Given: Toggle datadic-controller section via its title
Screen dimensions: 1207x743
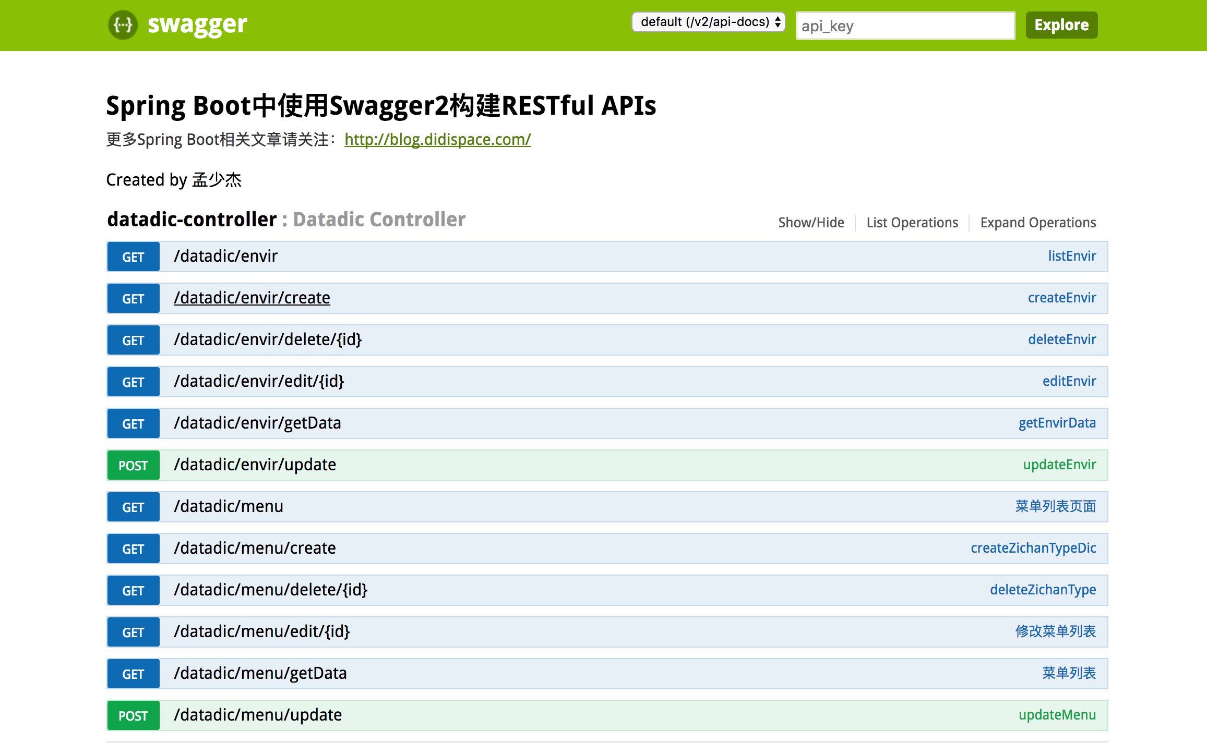Looking at the screenshot, I should tap(192, 220).
